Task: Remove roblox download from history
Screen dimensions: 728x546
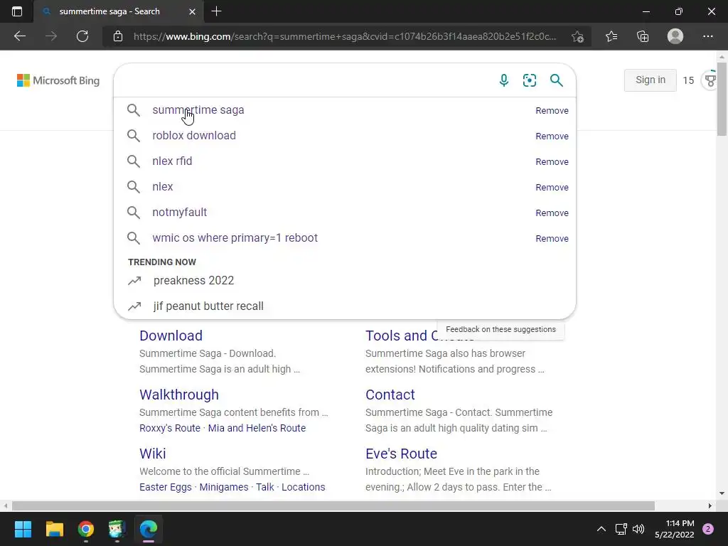Action: [x=552, y=136]
